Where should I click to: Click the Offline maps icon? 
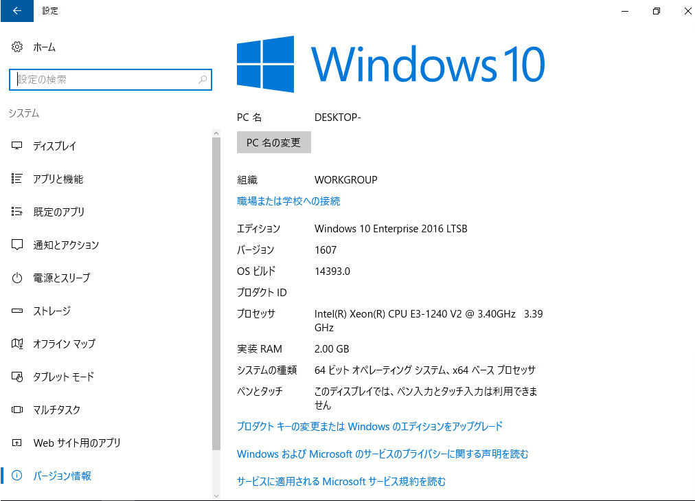point(17,344)
